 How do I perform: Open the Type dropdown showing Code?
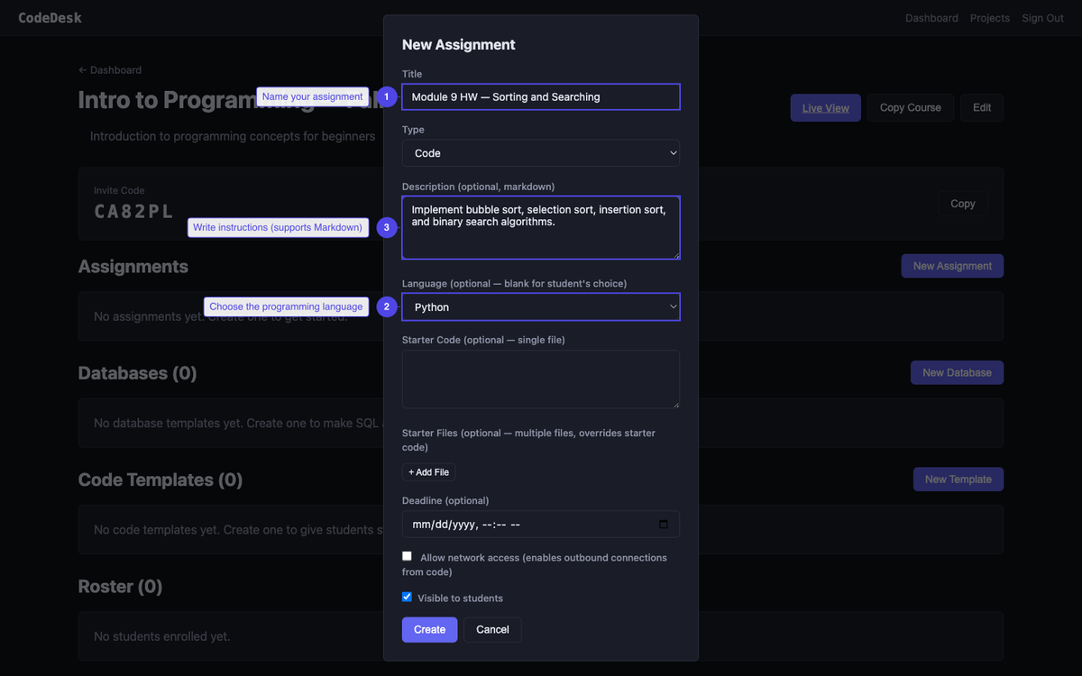coord(540,152)
